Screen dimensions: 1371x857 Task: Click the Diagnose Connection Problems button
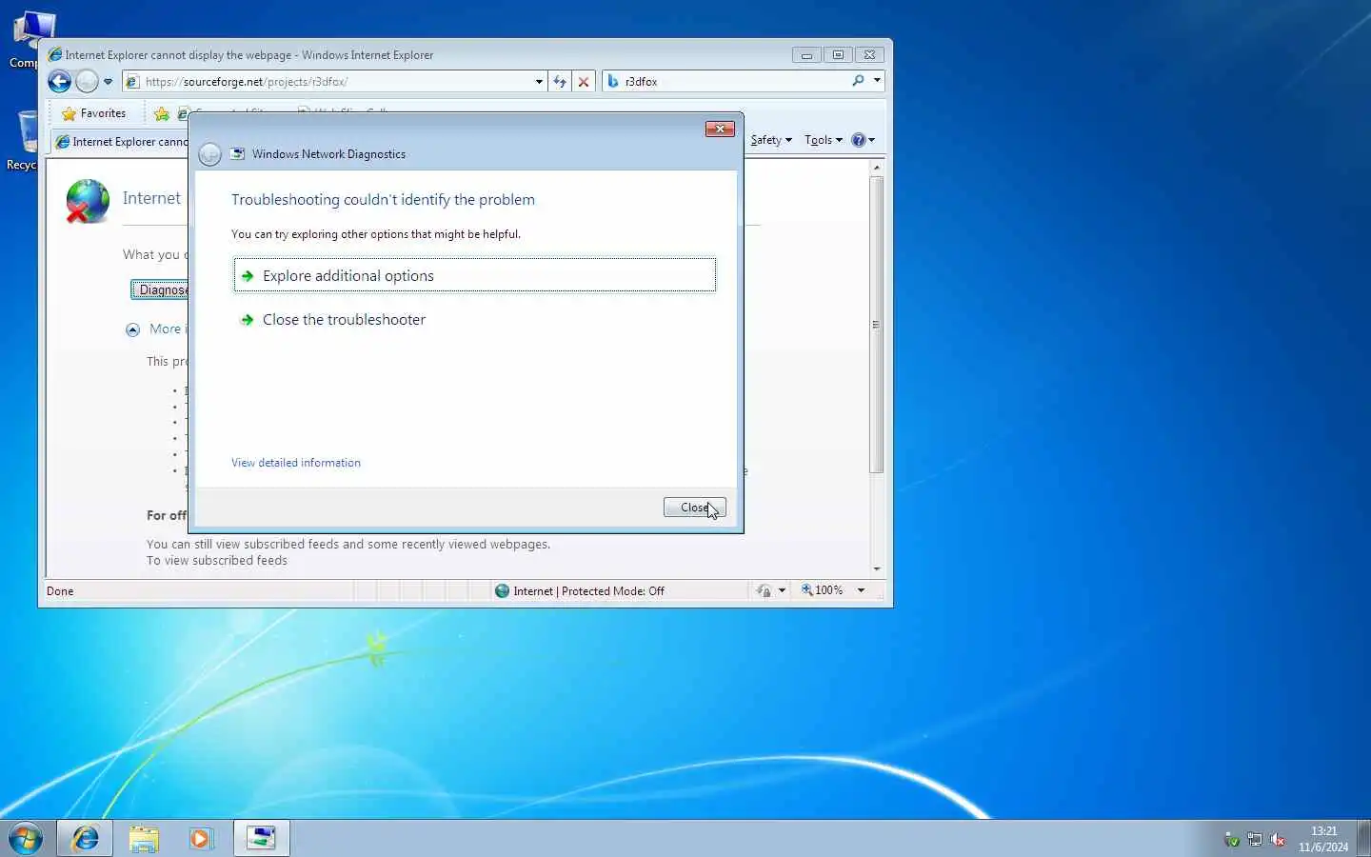[x=160, y=289]
